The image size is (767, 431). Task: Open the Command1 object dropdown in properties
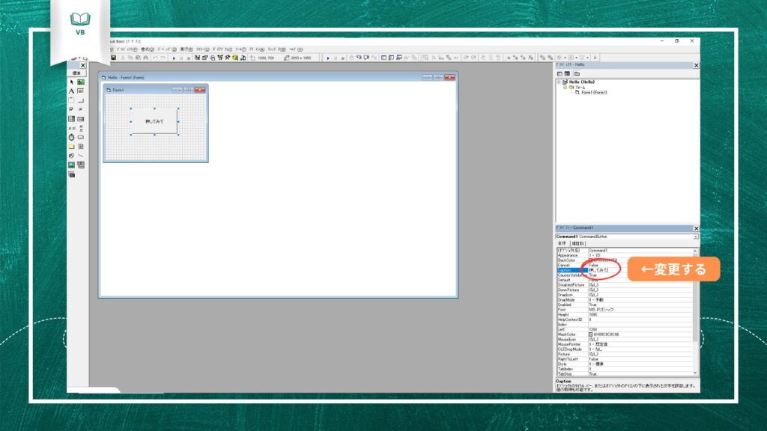pyautogui.click(x=696, y=236)
